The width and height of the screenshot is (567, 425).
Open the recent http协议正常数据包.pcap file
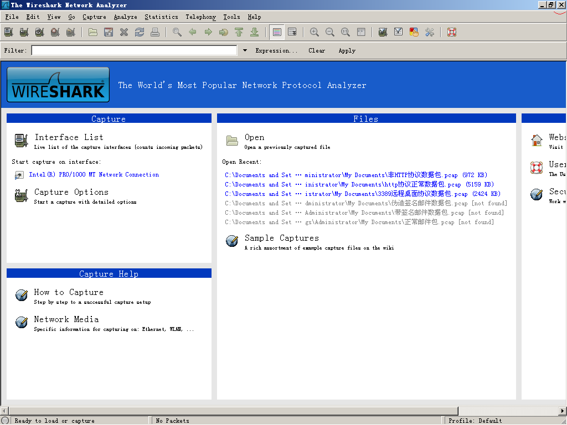click(x=359, y=184)
